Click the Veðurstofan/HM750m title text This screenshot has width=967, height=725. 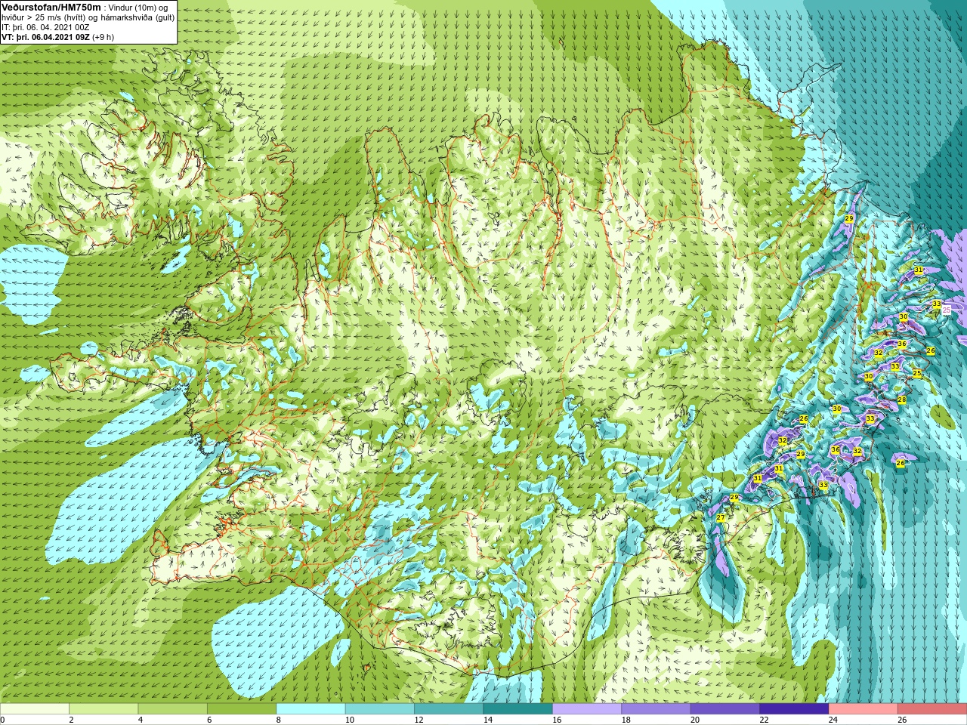point(51,7)
